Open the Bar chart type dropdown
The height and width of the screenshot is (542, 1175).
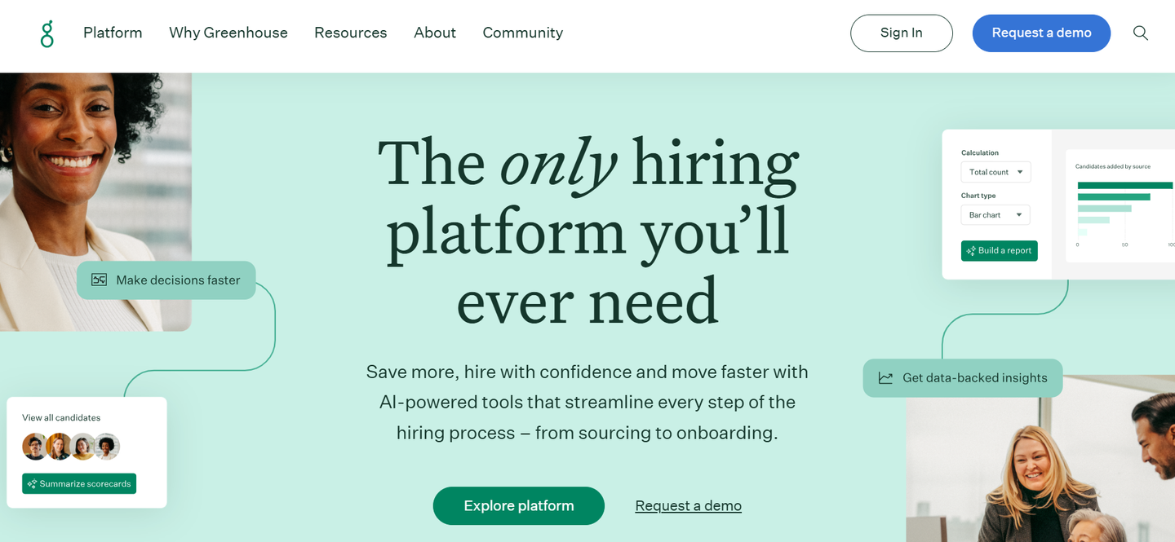click(x=995, y=215)
